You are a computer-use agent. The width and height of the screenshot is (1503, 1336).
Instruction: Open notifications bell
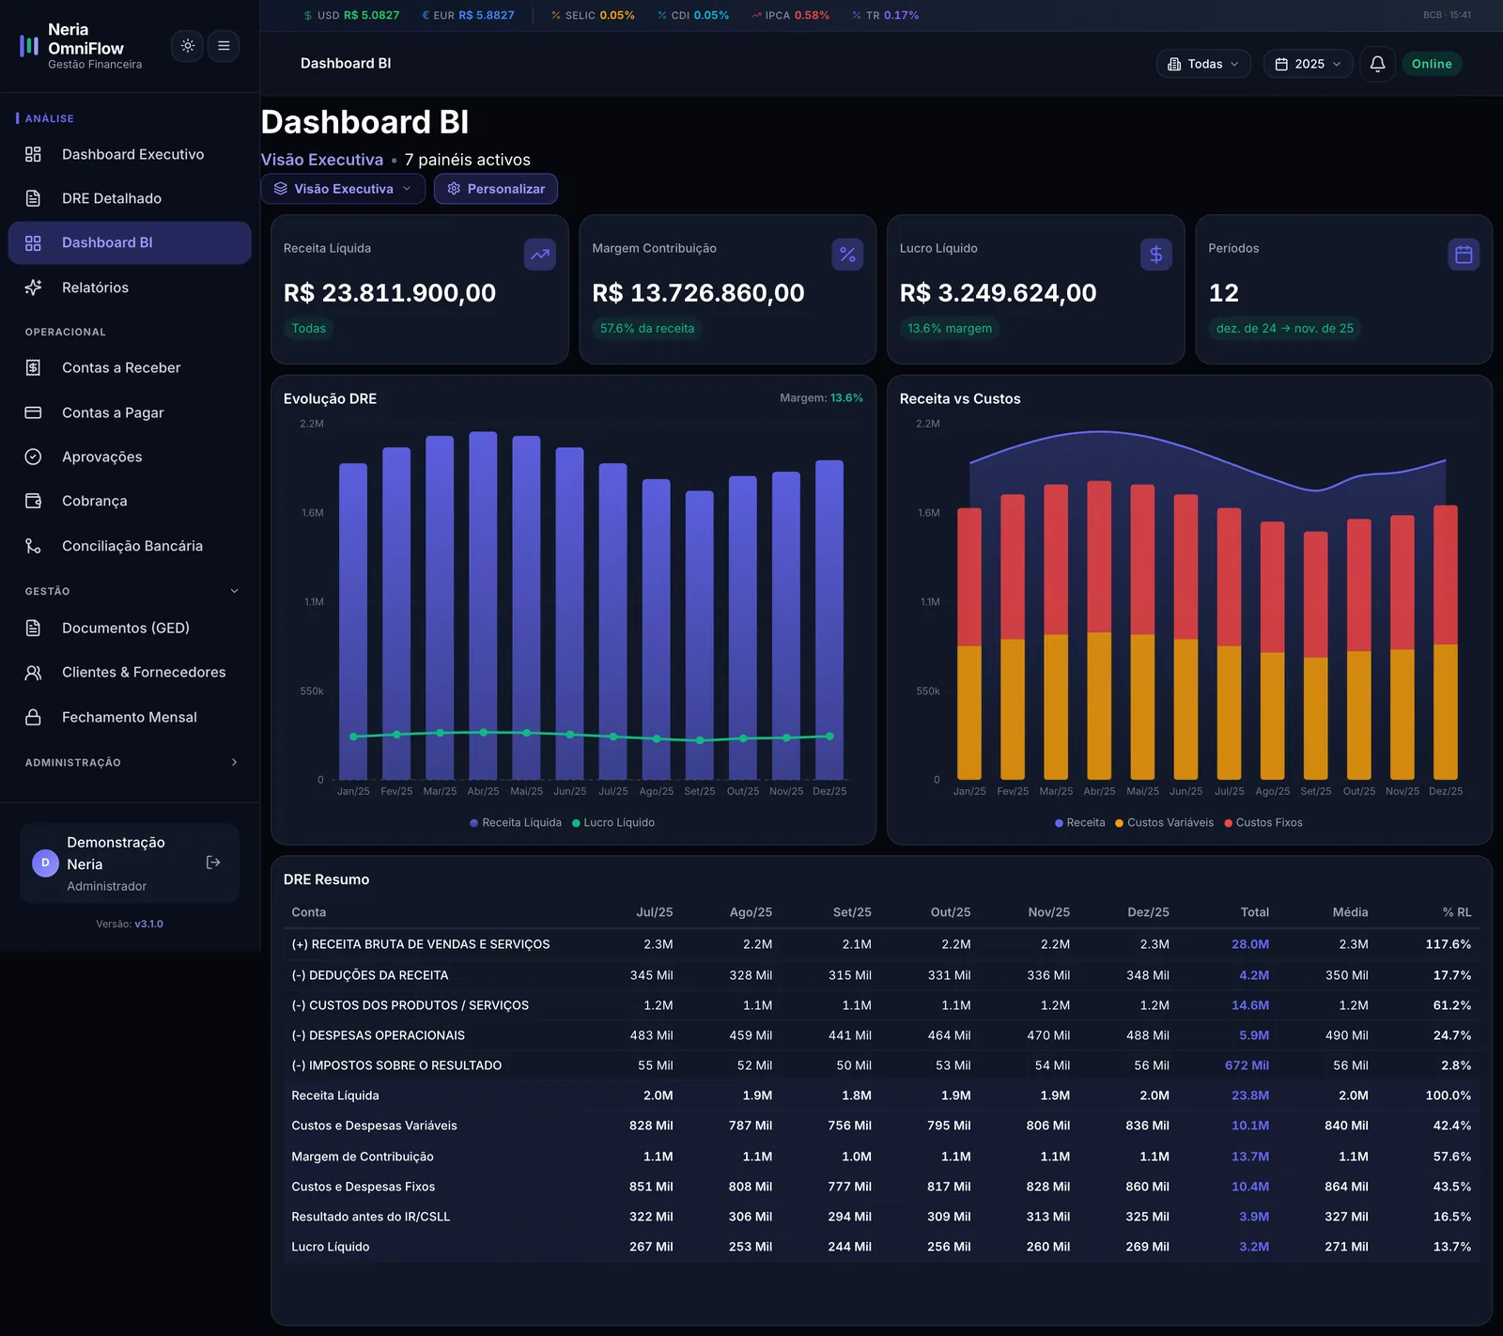pyautogui.click(x=1377, y=64)
